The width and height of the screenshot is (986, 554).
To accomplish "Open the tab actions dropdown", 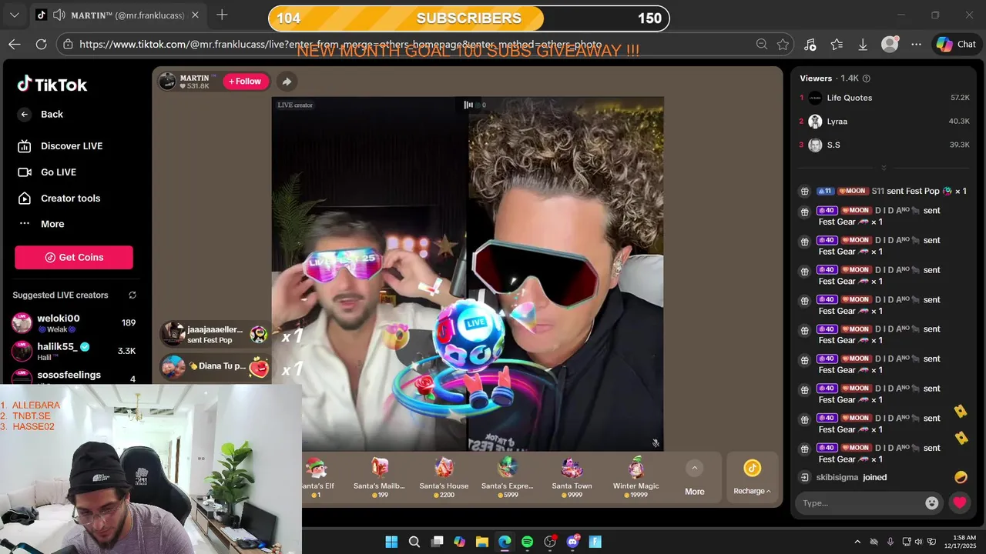I will [x=14, y=15].
